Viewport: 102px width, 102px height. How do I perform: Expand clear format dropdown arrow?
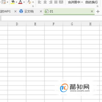(x=33, y=2)
